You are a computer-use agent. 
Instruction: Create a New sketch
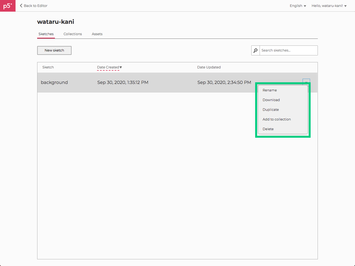coord(54,50)
